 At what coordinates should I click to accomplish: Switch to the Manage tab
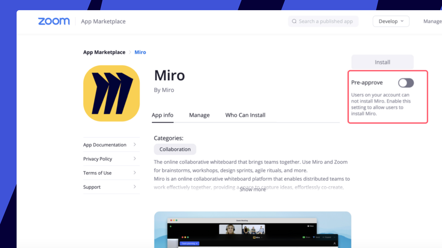(199, 115)
